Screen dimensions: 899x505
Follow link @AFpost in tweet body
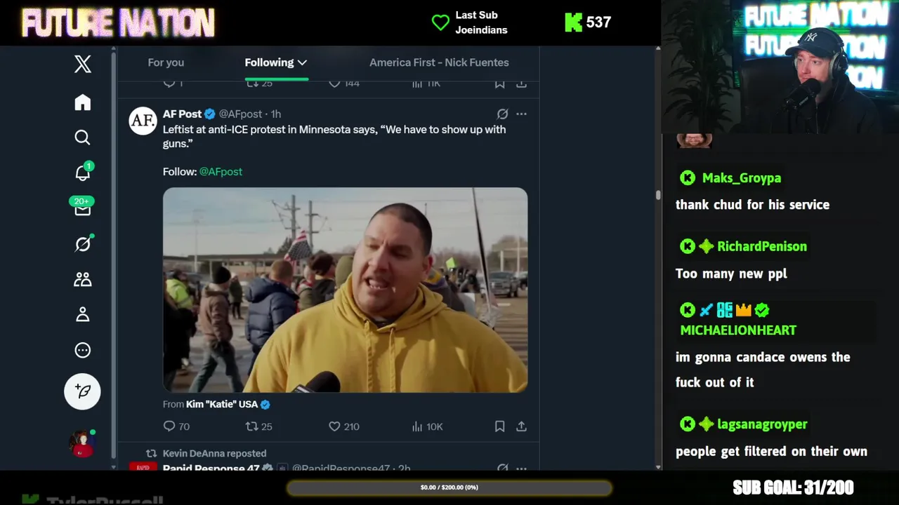(x=221, y=171)
